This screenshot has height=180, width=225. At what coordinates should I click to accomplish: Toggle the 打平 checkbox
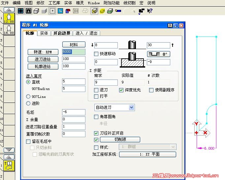coord(96,96)
